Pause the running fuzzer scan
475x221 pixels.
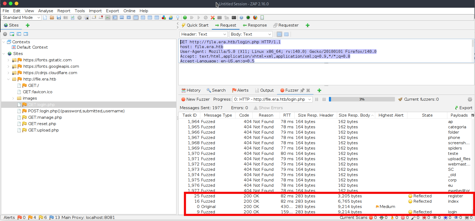click(317, 99)
